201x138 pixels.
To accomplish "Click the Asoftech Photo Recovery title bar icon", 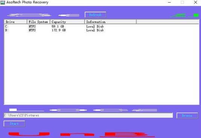I will coord(3,2).
